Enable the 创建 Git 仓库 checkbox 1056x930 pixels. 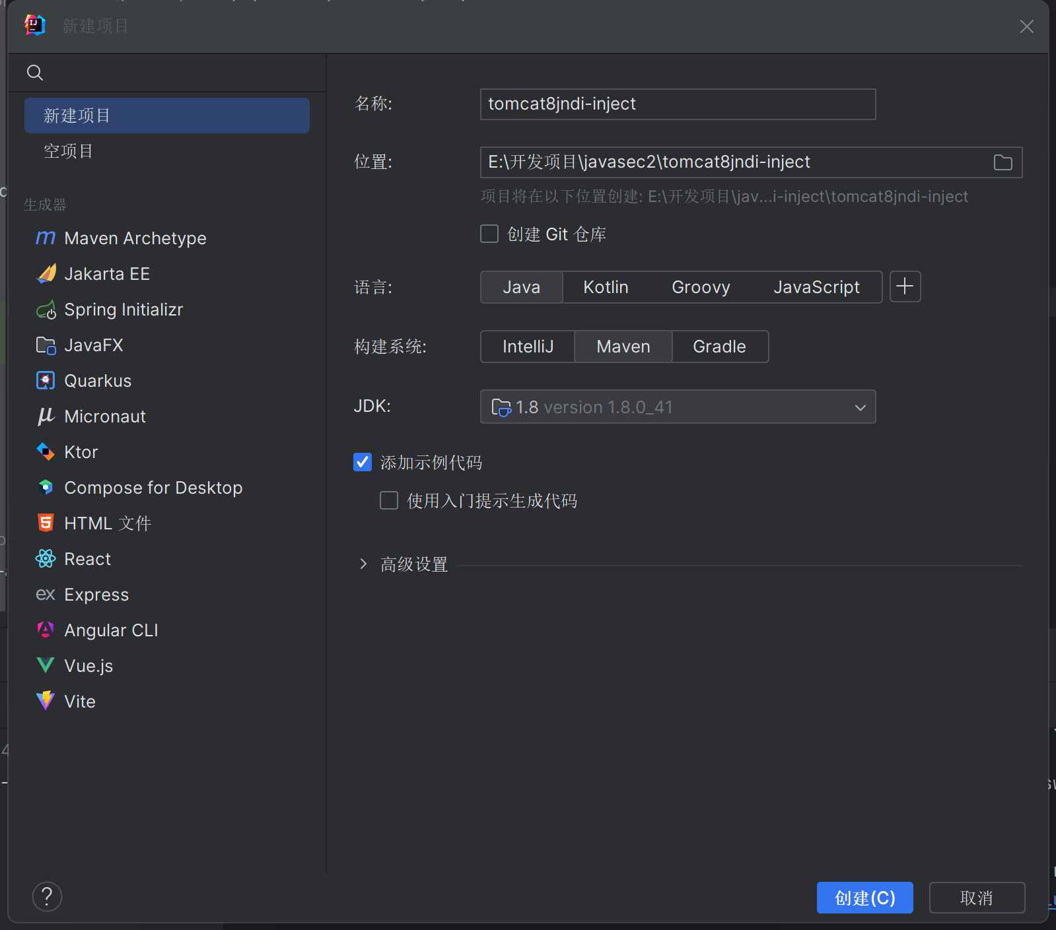489,234
